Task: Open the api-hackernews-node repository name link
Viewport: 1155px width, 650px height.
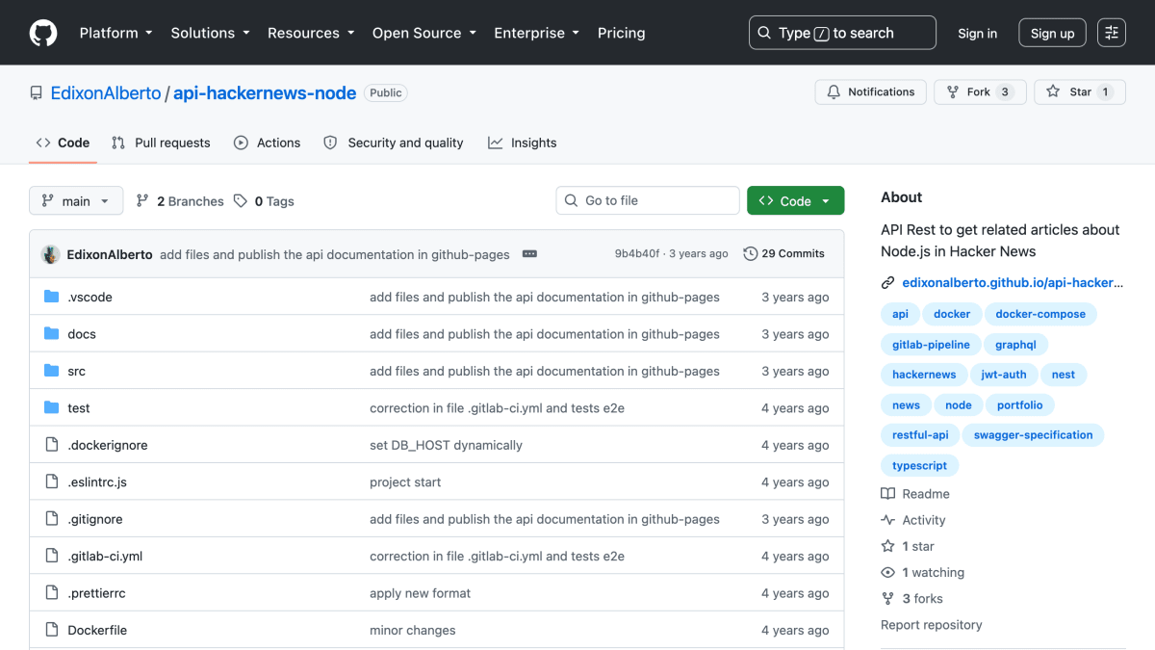Action: click(x=265, y=93)
